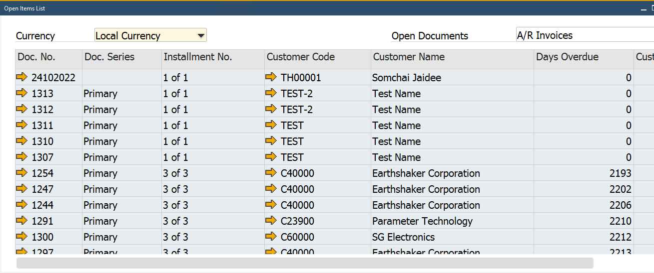Open invoice 1254 using its orange arrow
Image resolution: width=654 pixels, height=273 pixels.
tap(22, 173)
